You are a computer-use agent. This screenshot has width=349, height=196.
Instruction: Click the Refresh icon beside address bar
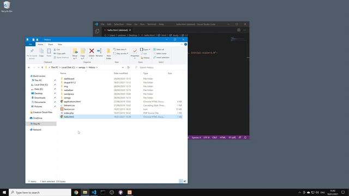(x=129, y=68)
